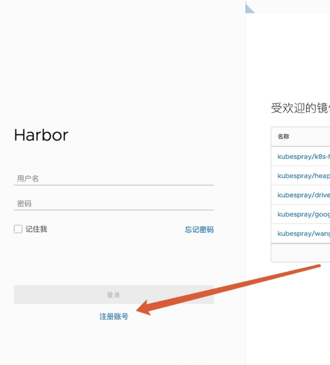Open the 忘记密码 forgot password link
The image size is (330, 365).
point(199,230)
